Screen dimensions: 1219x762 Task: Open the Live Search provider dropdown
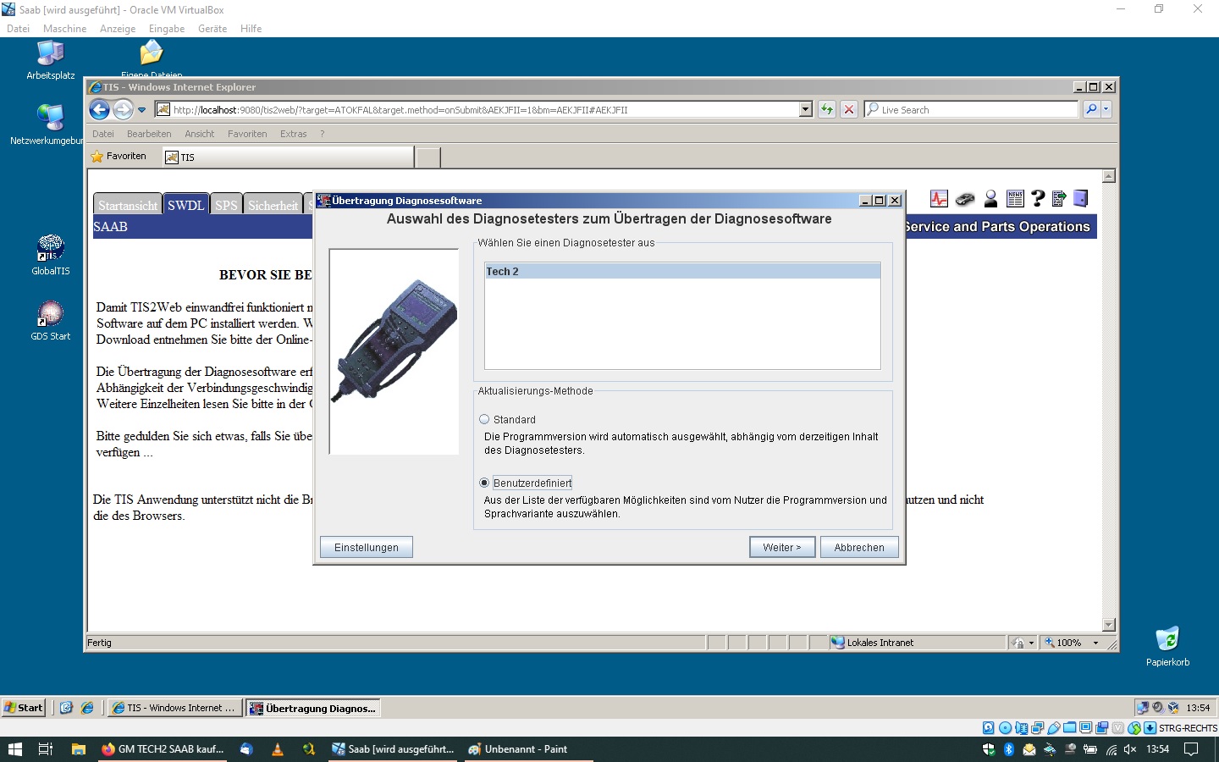click(1106, 109)
